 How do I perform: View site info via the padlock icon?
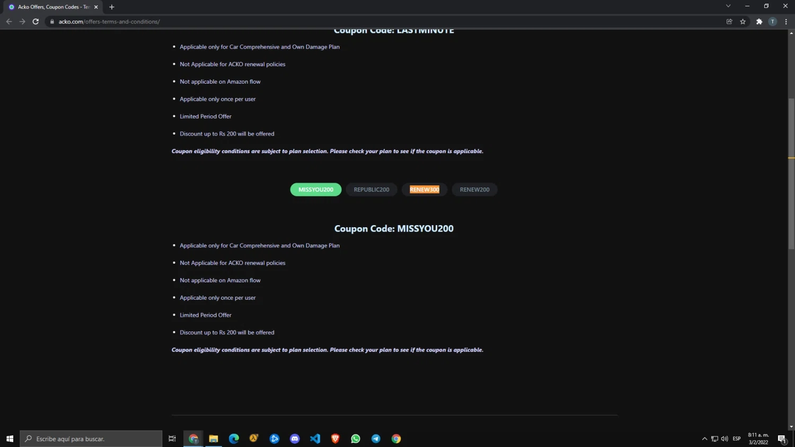point(52,22)
